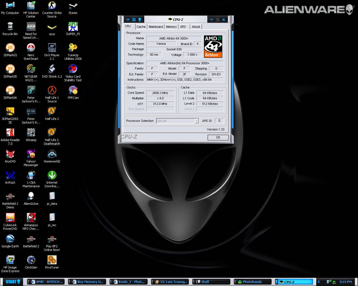Screen dimensions: 358x286
Task: Click OK button in CPU-Z
Action: pyautogui.click(x=218, y=137)
